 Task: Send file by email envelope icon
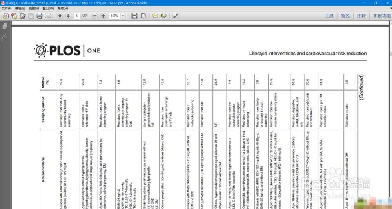point(48,16)
